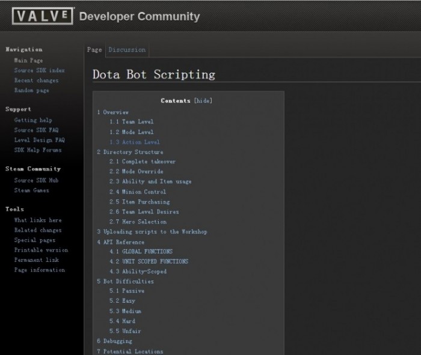Click the Steam Community sidebar heading
This screenshot has width=421, height=355.
(x=33, y=169)
